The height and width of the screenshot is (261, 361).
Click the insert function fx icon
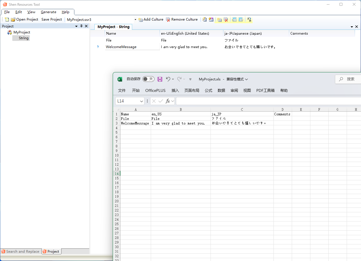point(168,101)
